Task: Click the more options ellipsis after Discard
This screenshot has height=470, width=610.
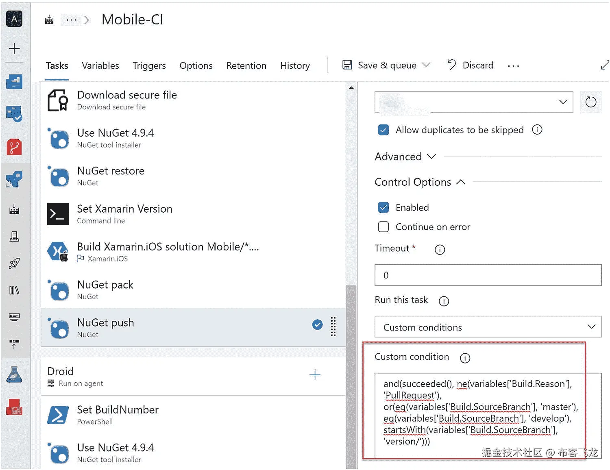Action: pyautogui.click(x=513, y=66)
